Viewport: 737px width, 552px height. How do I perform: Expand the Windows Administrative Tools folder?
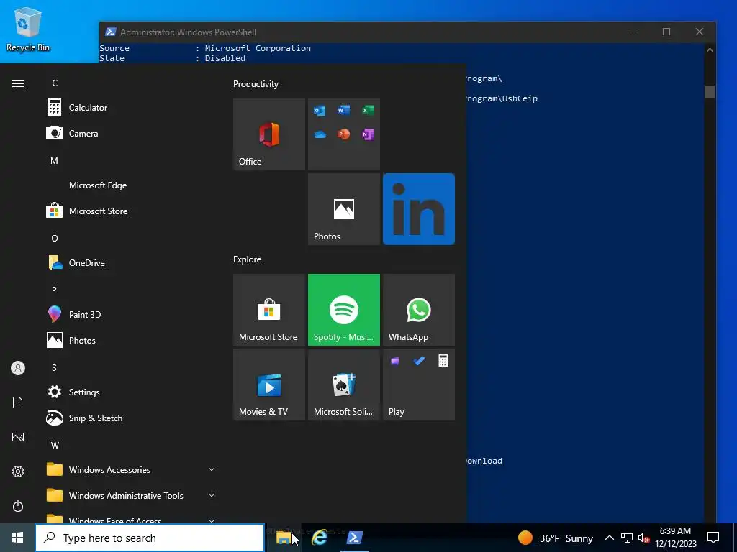click(130, 495)
